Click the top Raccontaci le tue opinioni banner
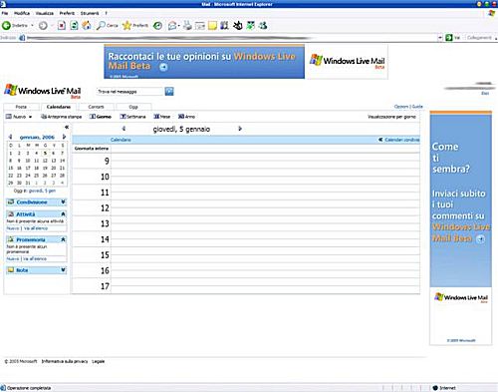This screenshot has height=392, width=498. [204, 62]
